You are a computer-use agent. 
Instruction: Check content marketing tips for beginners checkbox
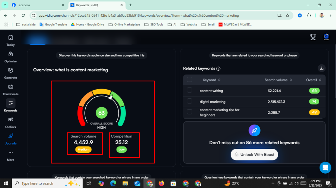pos(189,112)
